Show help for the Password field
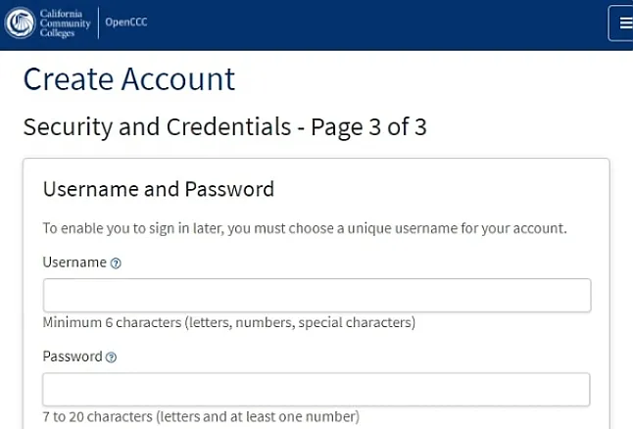Viewport: 633px width, 429px height. click(x=111, y=357)
